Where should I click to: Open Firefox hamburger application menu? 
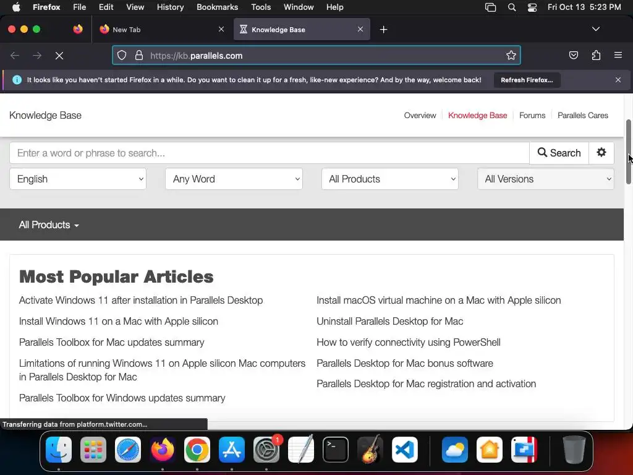618,55
